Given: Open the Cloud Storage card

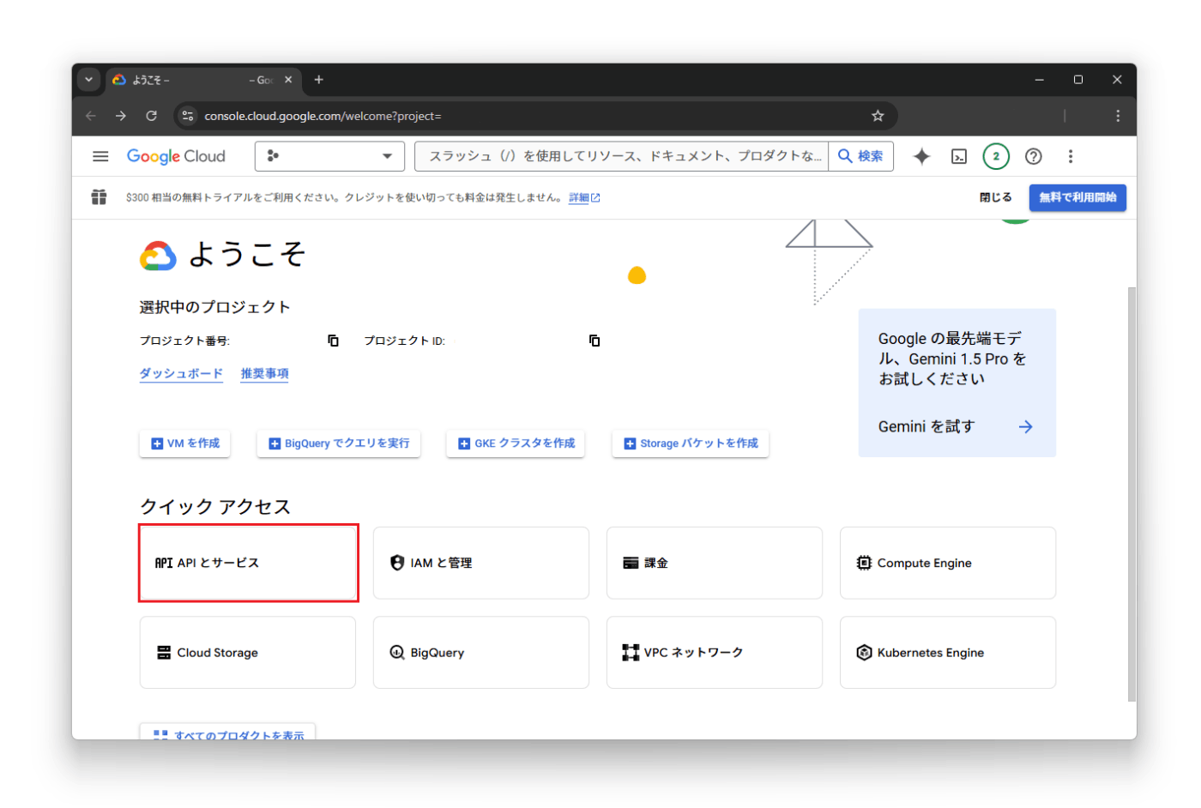Looking at the screenshot, I should pos(248,653).
